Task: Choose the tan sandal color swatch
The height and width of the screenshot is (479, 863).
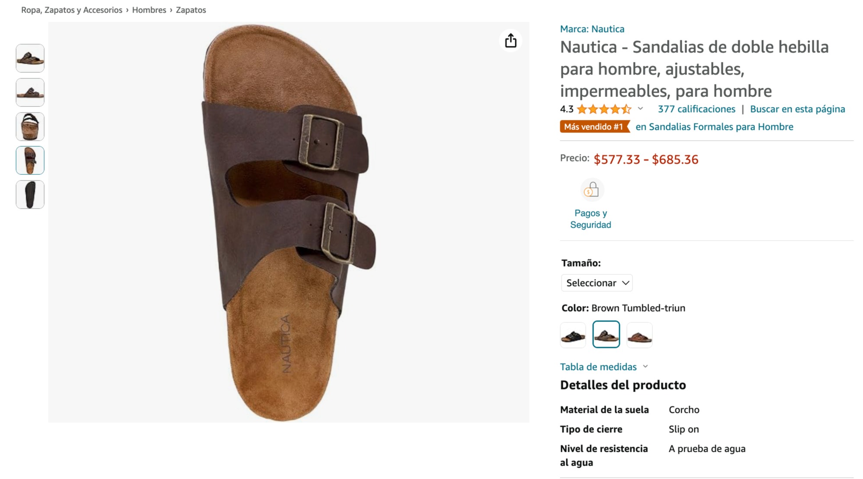Action: point(639,335)
